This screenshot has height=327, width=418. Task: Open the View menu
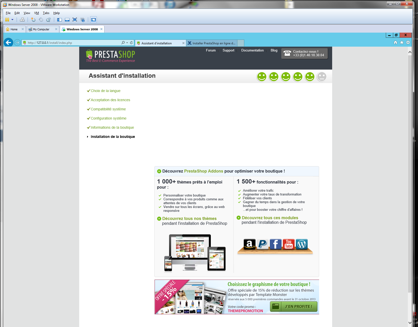click(27, 13)
